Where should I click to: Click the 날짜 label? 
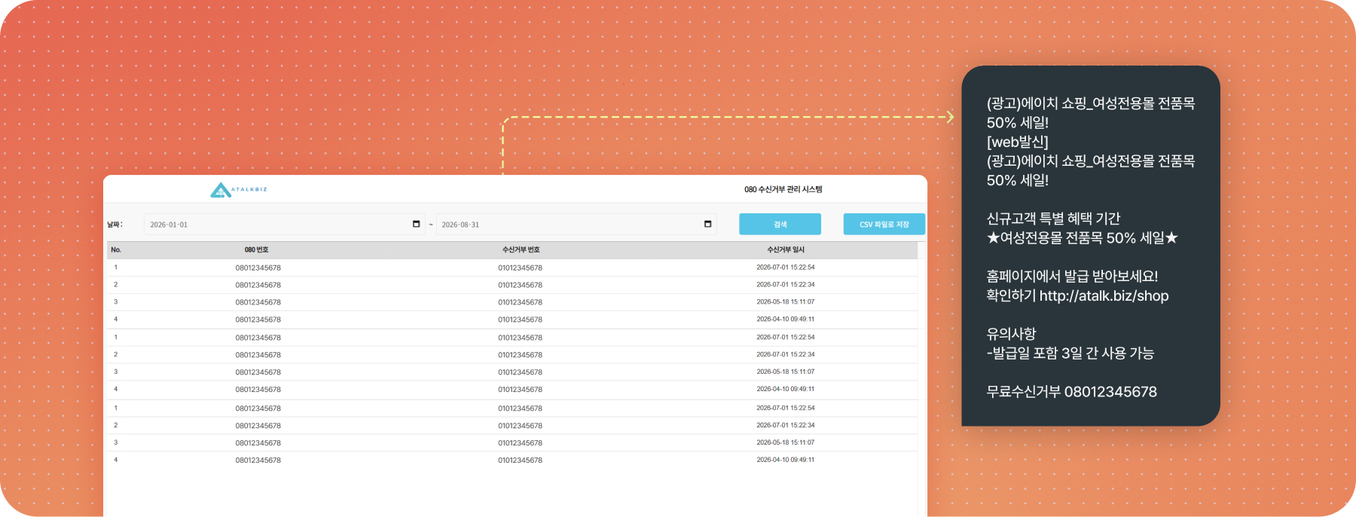[x=115, y=224]
